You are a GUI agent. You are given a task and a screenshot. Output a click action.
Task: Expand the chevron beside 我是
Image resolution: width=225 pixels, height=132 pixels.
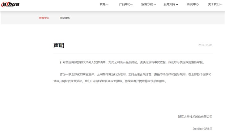pyautogui.click(x=108, y=5)
